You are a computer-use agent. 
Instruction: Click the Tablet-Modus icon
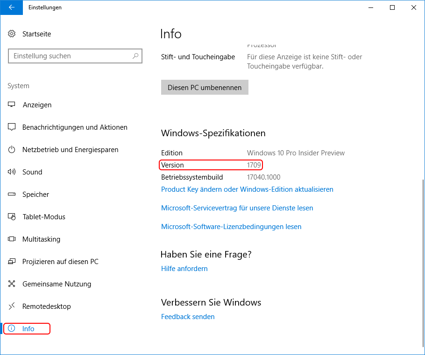point(12,216)
